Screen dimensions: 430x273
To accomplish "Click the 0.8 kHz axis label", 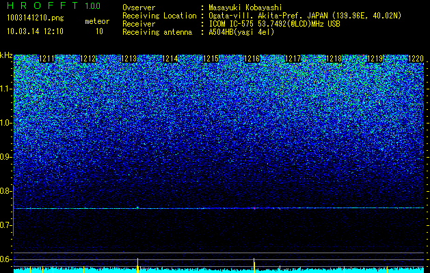I will [x=5, y=191].
